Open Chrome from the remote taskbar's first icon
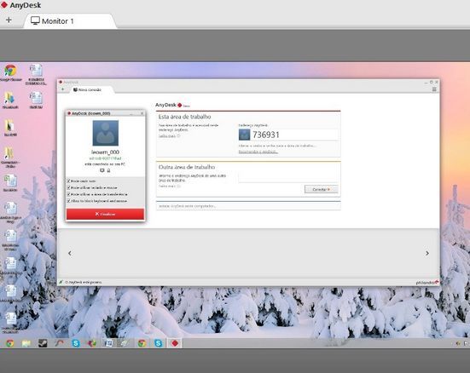 (10, 343)
